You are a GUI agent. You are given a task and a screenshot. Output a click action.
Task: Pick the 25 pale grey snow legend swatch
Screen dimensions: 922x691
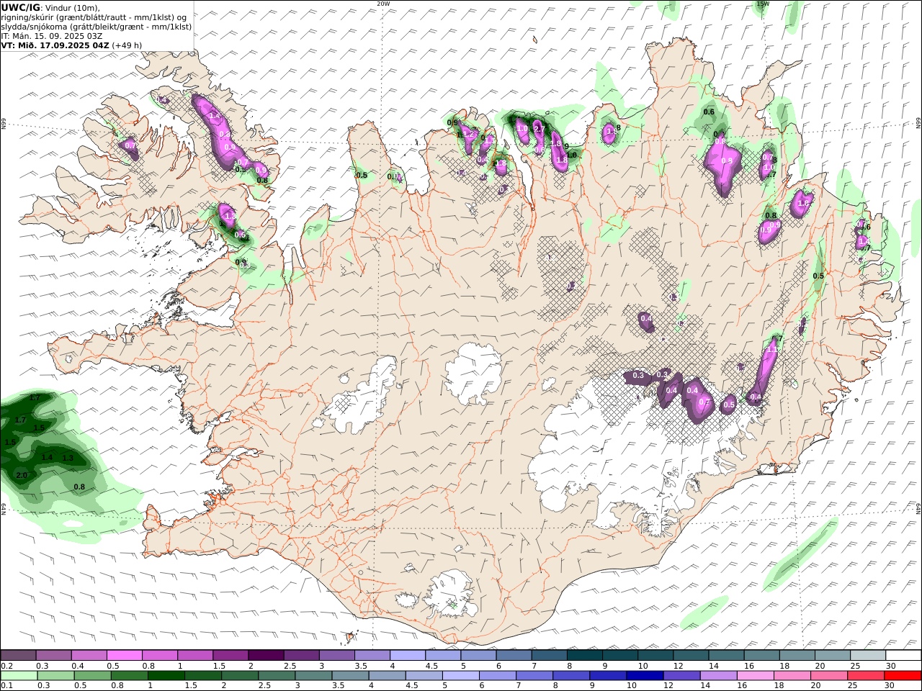[x=868, y=655]
